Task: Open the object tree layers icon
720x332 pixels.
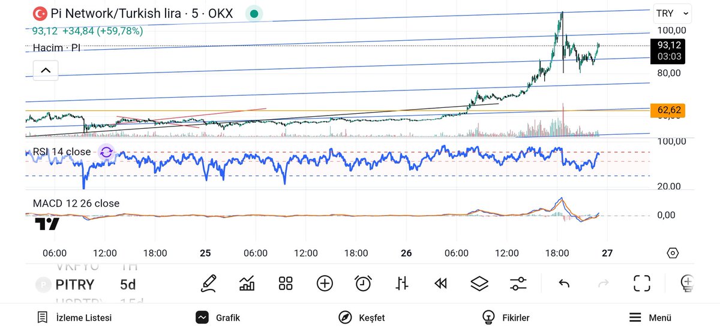Action: [x=479, y=283]
